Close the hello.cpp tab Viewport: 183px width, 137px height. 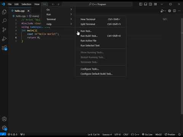tap(29, 11)
